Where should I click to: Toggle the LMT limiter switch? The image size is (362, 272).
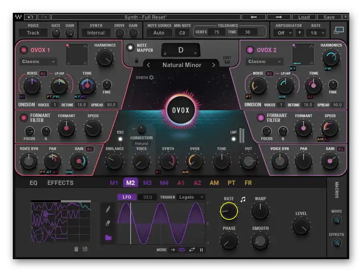click(x=233, y=139)
